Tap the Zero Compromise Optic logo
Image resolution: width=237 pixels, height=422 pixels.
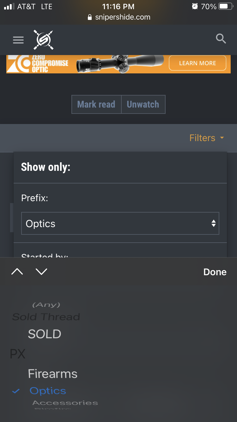pyautogui.click(x=37, y=64)
